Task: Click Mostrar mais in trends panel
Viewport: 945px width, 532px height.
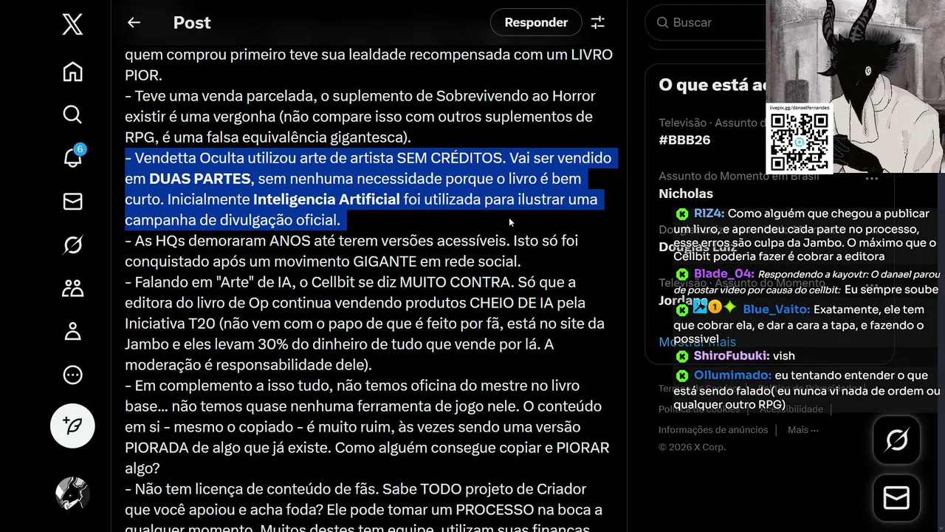Action: [x=697, y=341]
